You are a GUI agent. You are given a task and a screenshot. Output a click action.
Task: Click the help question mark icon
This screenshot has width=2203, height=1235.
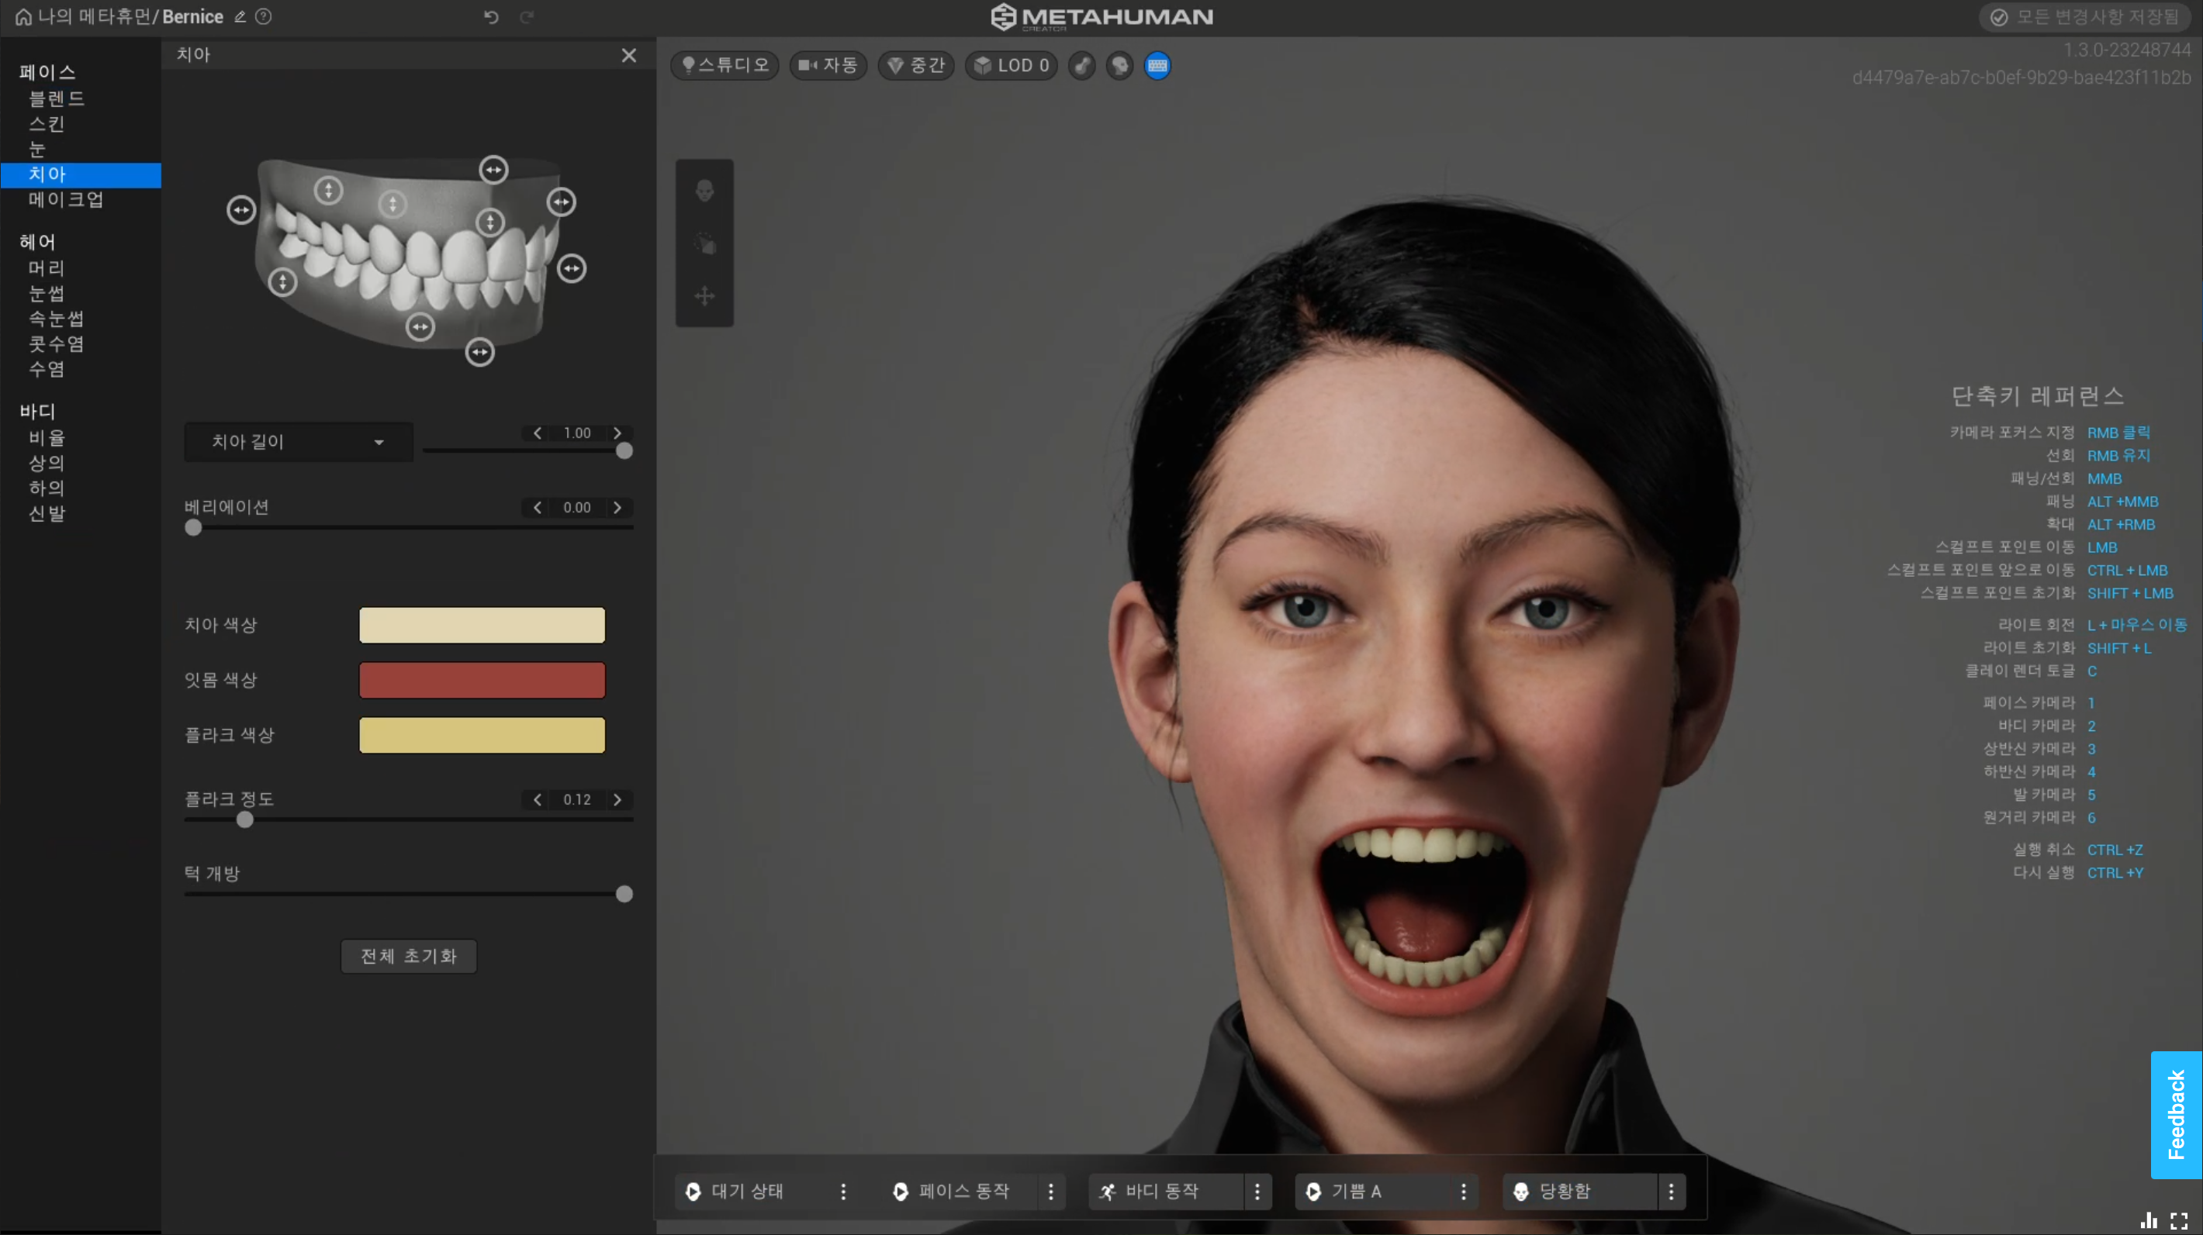[x=265, y=17]
